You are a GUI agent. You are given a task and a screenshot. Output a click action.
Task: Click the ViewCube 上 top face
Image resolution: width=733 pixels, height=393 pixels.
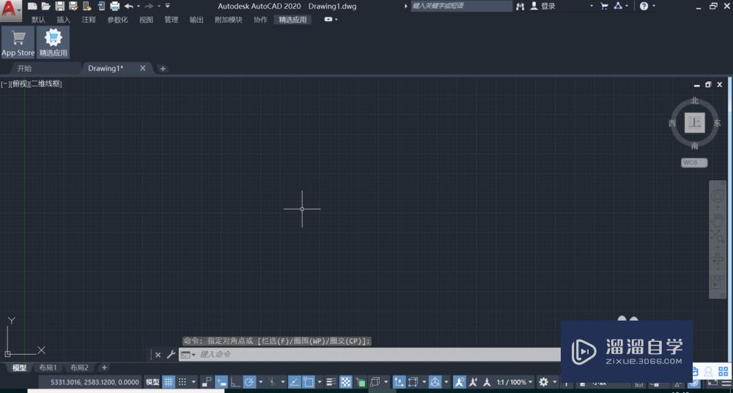695,123
